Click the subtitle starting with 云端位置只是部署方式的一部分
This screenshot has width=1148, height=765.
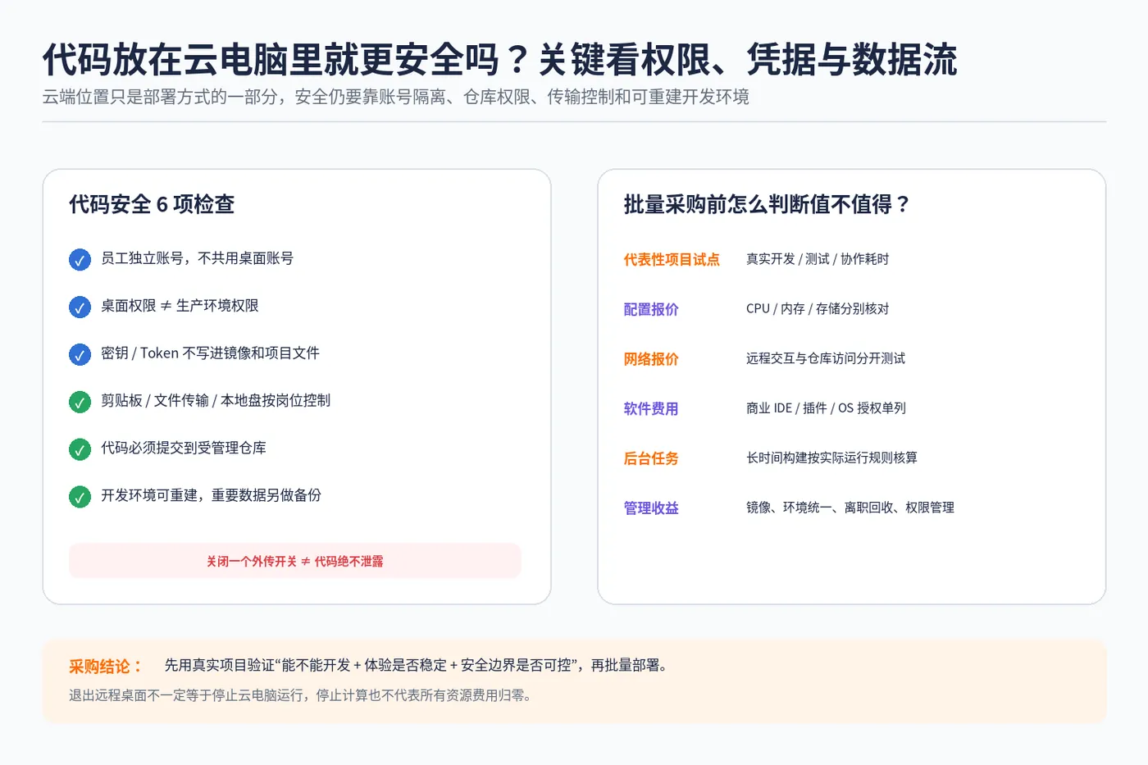click(x=396, y=97)
